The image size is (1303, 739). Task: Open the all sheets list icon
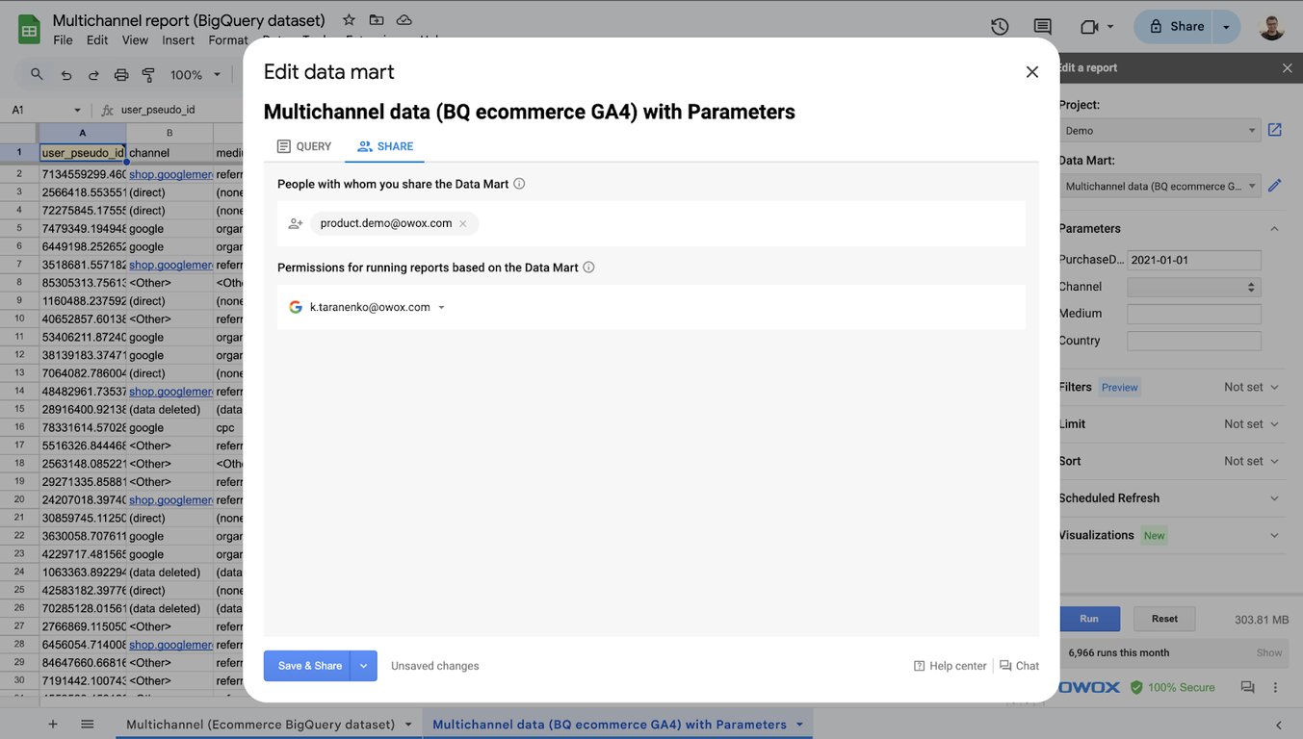87,724
